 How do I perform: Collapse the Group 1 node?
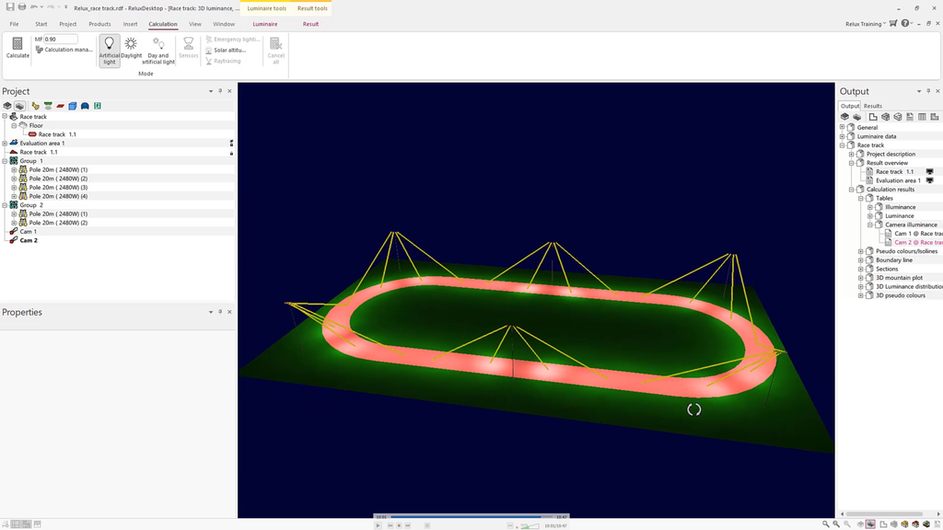tap(5, 161)
